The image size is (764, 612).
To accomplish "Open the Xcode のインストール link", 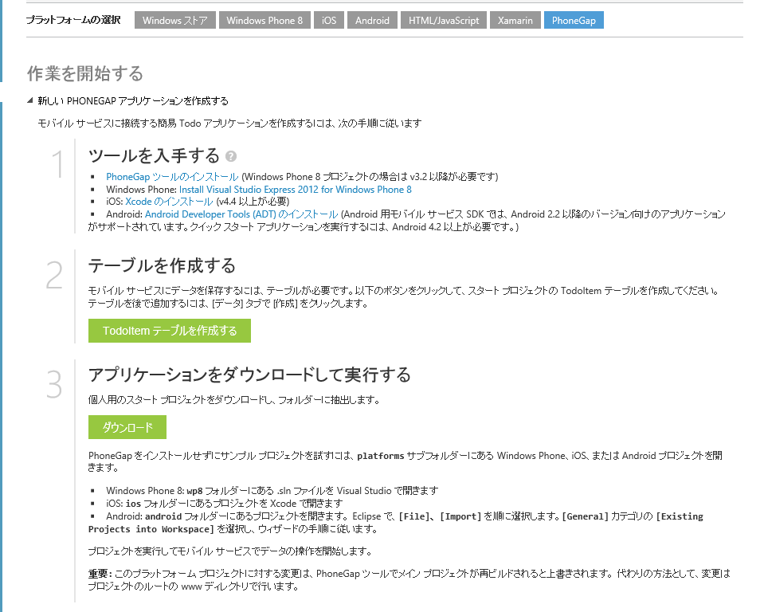I will coord(169,202).
